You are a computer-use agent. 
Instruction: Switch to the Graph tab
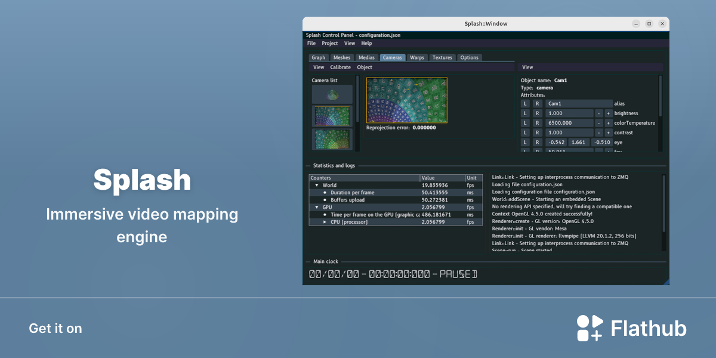(x=319, y=58)
